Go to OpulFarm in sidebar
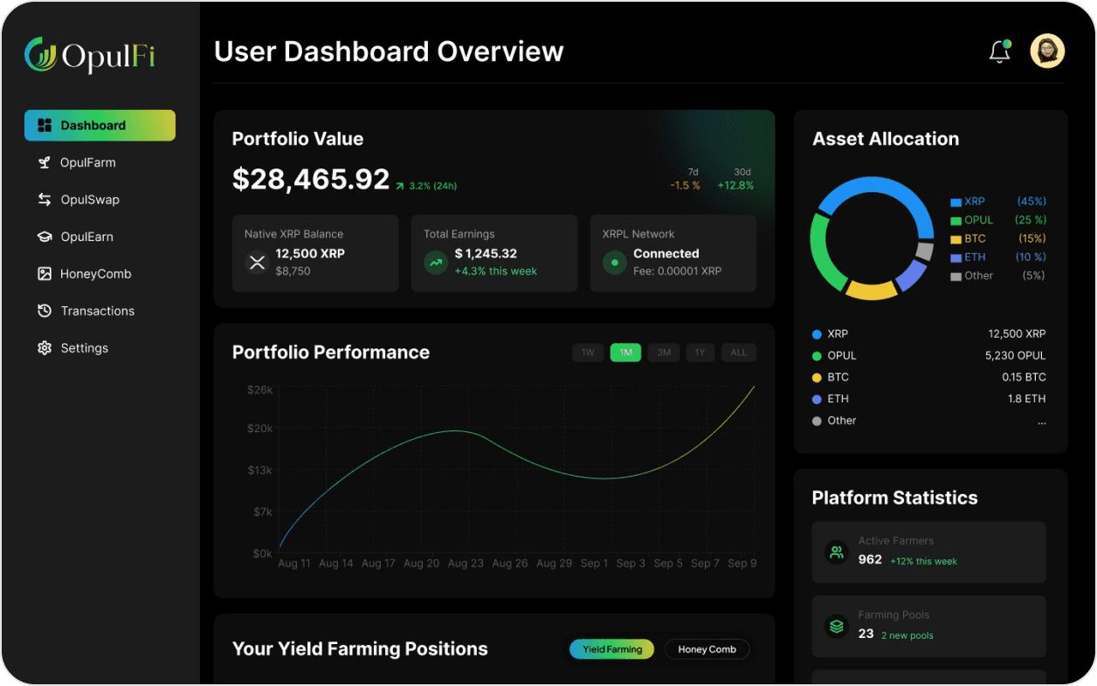1097x686 pixels. click(100, 162)
